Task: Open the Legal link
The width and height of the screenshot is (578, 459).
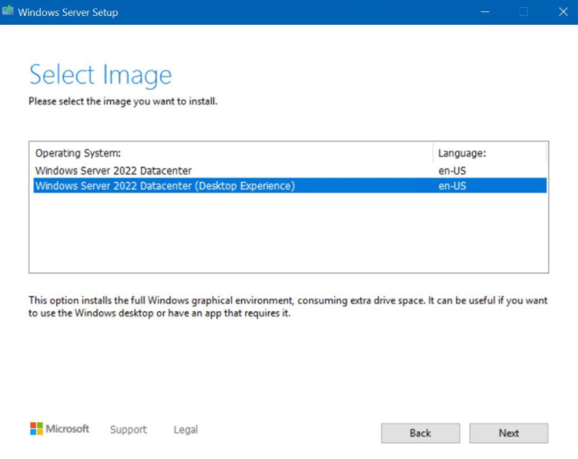Action: 185,429
